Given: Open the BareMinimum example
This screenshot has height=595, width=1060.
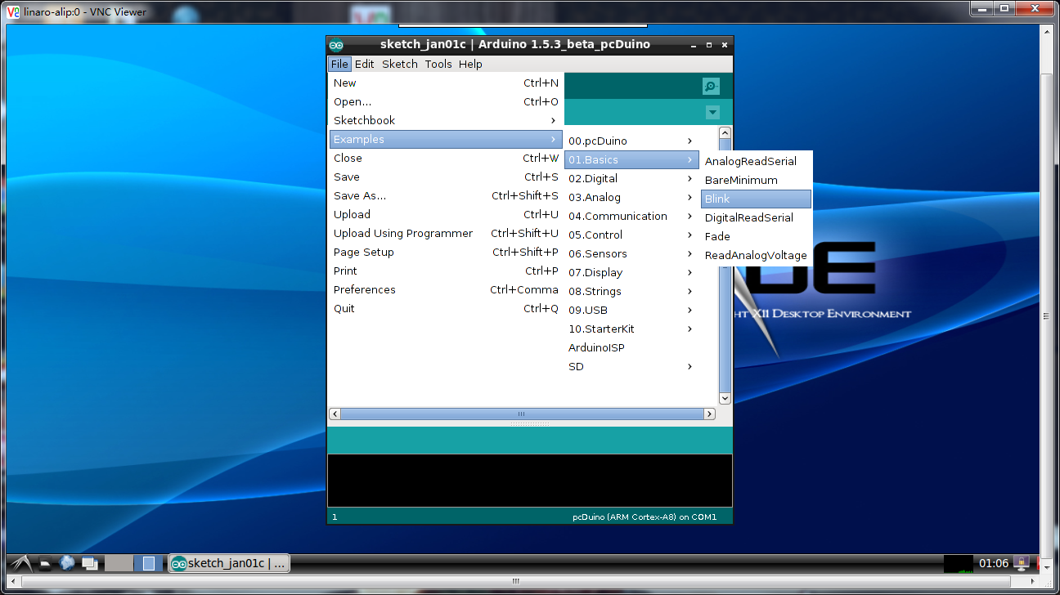Looking at the screenshot, I should tap(757, 180).
